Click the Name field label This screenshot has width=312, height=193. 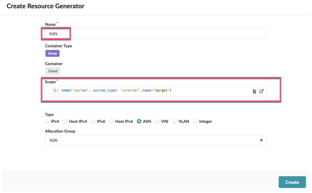(x=50, y=24)
